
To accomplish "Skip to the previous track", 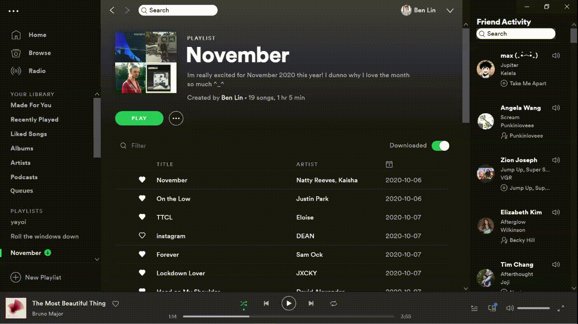I will (266, 304).
